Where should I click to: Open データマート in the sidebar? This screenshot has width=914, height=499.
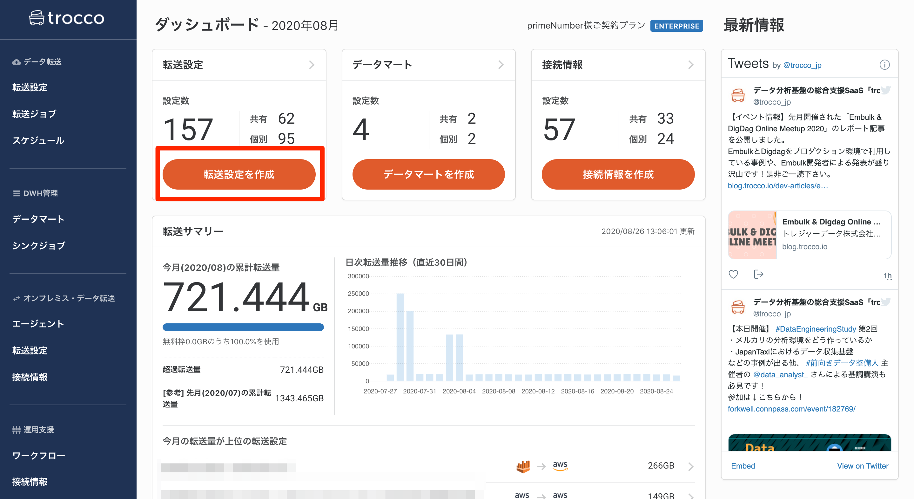click(38, 219)
